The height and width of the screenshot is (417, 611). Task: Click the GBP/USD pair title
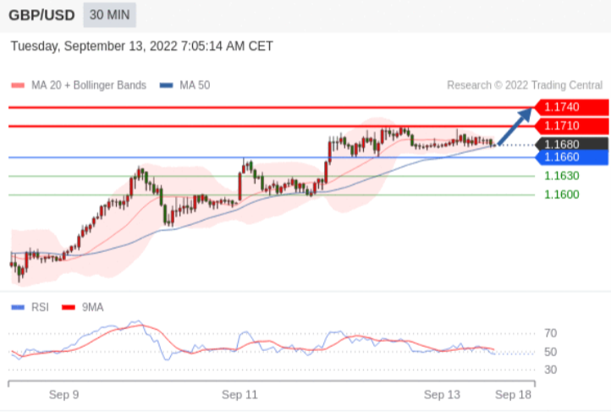[41, 15]
